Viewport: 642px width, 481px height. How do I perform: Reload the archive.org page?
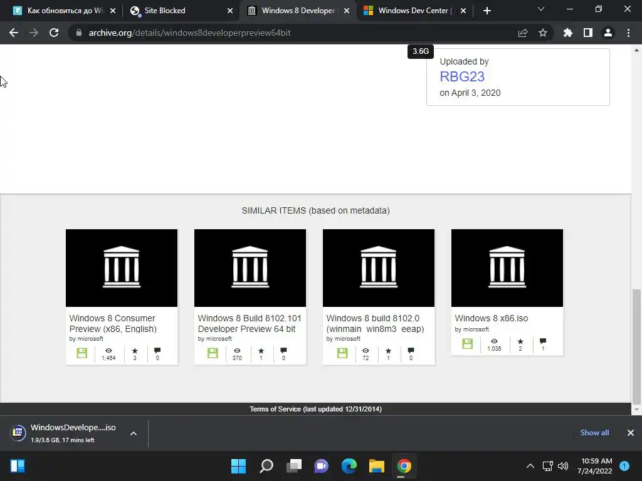pos(54,33)
